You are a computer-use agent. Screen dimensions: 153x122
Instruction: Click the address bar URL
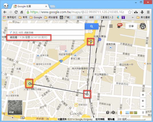point(77,12)
